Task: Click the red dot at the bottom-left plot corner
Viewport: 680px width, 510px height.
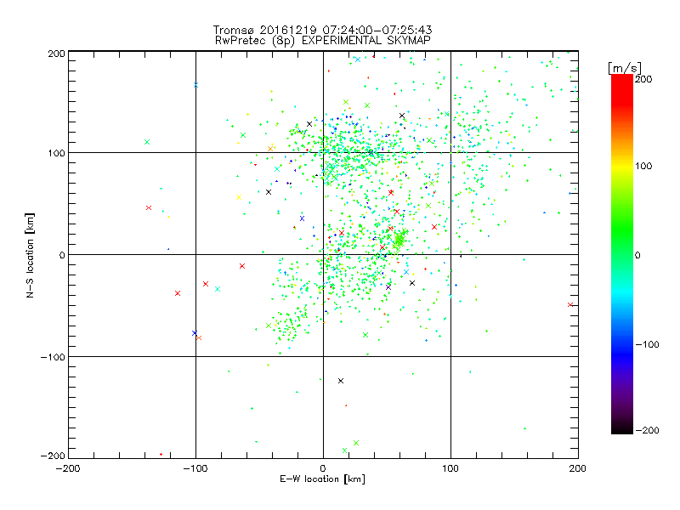Action: point(161,454)
